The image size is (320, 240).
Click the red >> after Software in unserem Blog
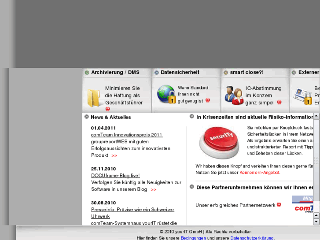click(154, 190)
